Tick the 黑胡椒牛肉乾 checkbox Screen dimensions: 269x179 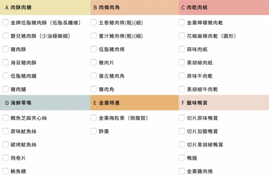pos(182,89)
